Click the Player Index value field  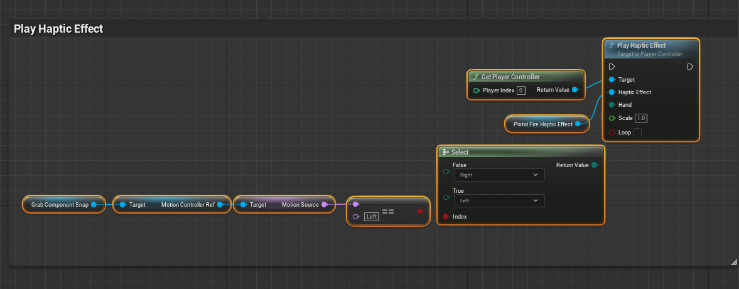point(521,90)
